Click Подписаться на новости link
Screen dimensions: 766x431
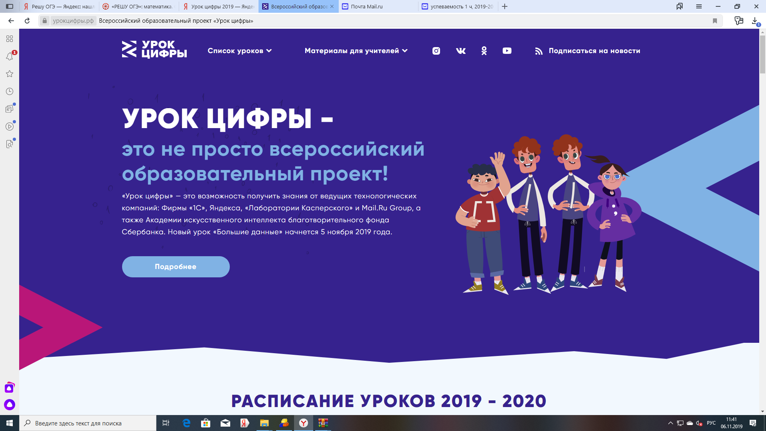(594, 51)
